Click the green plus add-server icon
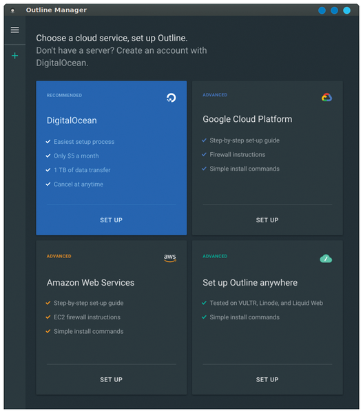Image resolution: width=363 pixels, height=413 pixels. pos(14,56)
